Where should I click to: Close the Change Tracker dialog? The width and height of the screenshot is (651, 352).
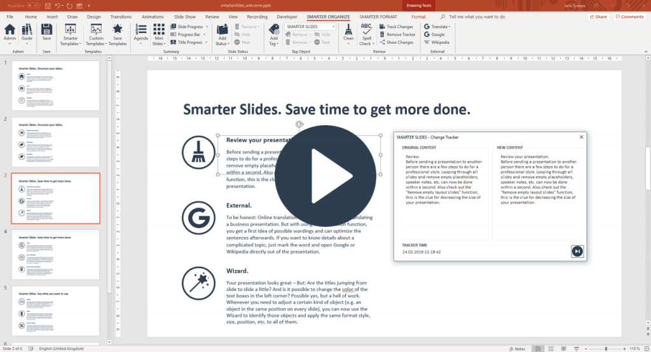pos(581,137)
